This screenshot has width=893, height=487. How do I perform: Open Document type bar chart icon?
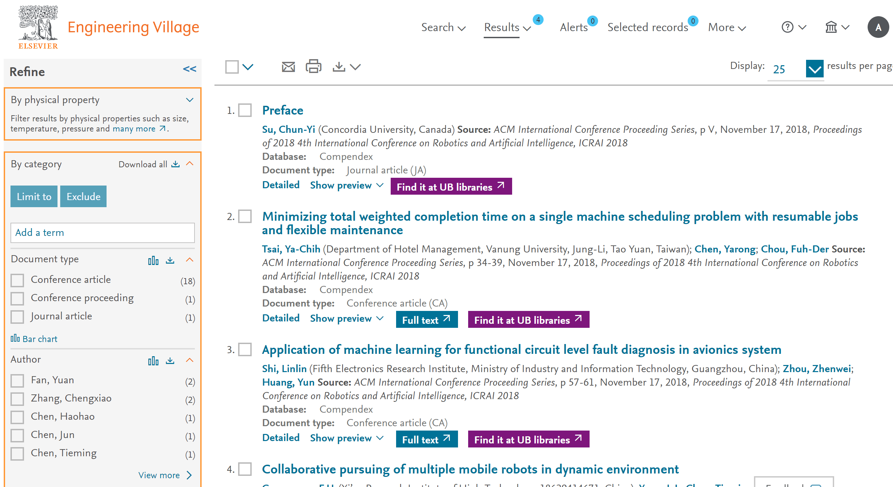pyautogui.click(x=153, y=261)
